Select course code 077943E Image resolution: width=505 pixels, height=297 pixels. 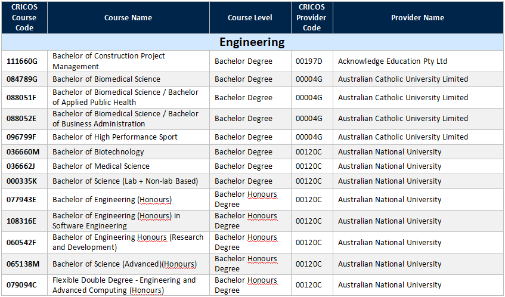[21, 200]
